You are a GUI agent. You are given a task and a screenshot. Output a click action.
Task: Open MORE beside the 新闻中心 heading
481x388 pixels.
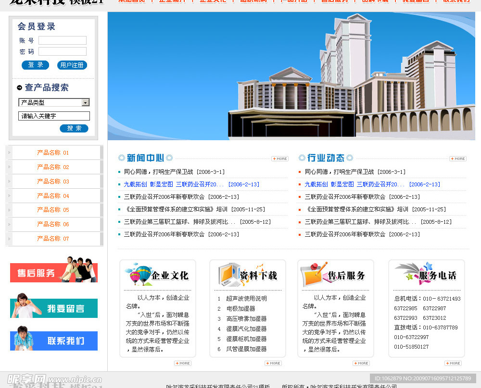point(280,158)
